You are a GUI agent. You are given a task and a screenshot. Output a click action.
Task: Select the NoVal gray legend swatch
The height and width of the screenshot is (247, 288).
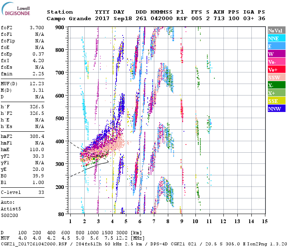[275, 30]
